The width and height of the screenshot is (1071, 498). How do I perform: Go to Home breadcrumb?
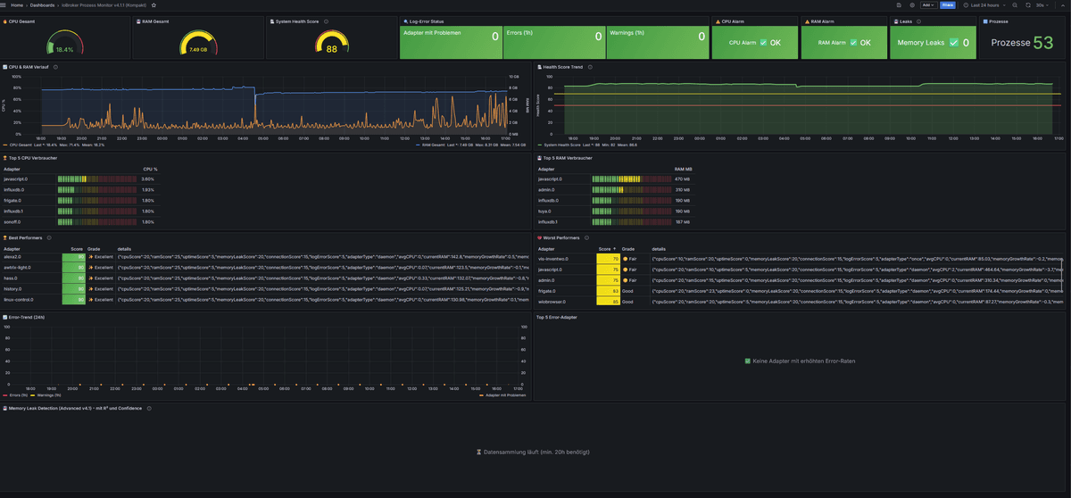17,4
